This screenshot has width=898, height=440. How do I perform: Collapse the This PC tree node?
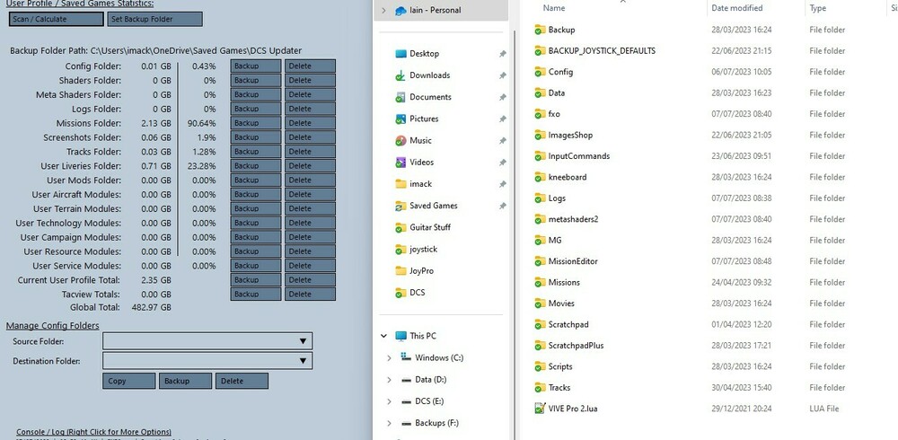pyautogui.click(x=383, y=337)
